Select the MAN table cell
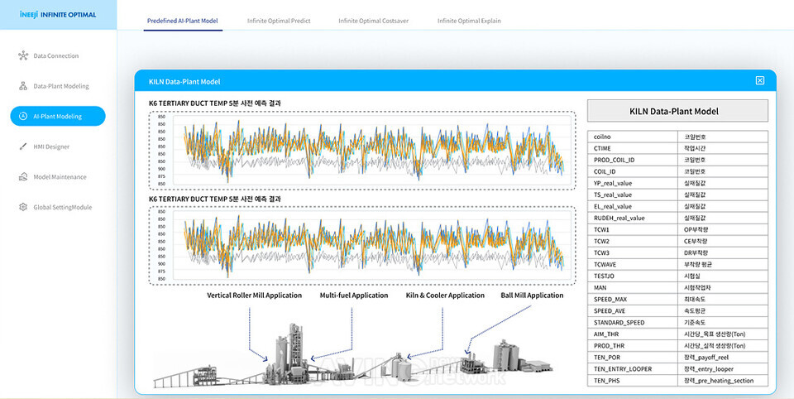Image resolution: width=794 pixels, height=399 pixels. (x=633, y=287)
